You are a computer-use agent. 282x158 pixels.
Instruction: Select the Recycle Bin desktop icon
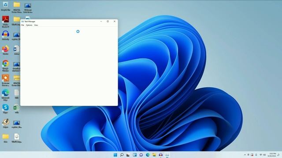5,6
